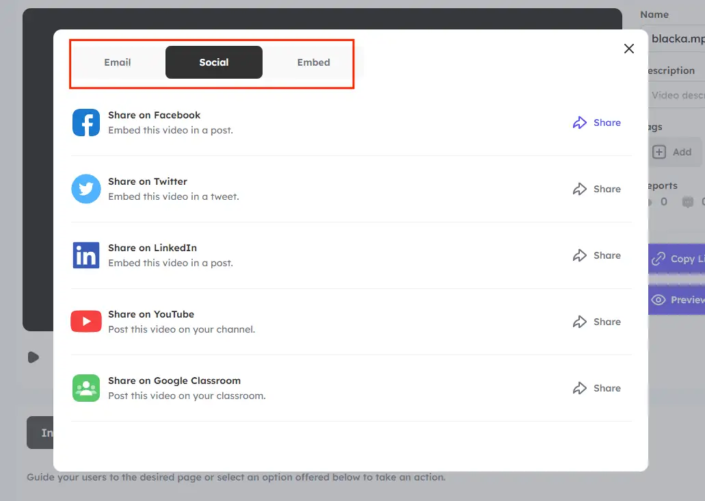
Task: Click the eye icon on Preview
Action: pos(659,300)
